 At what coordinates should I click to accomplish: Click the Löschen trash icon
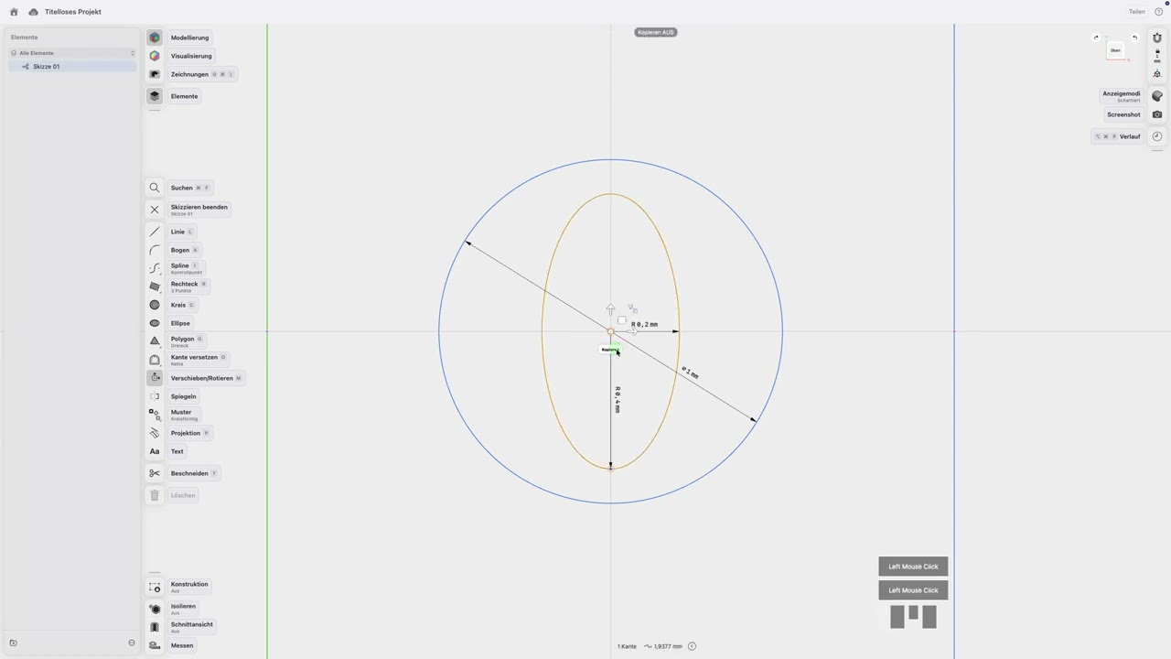click(155, 495)
